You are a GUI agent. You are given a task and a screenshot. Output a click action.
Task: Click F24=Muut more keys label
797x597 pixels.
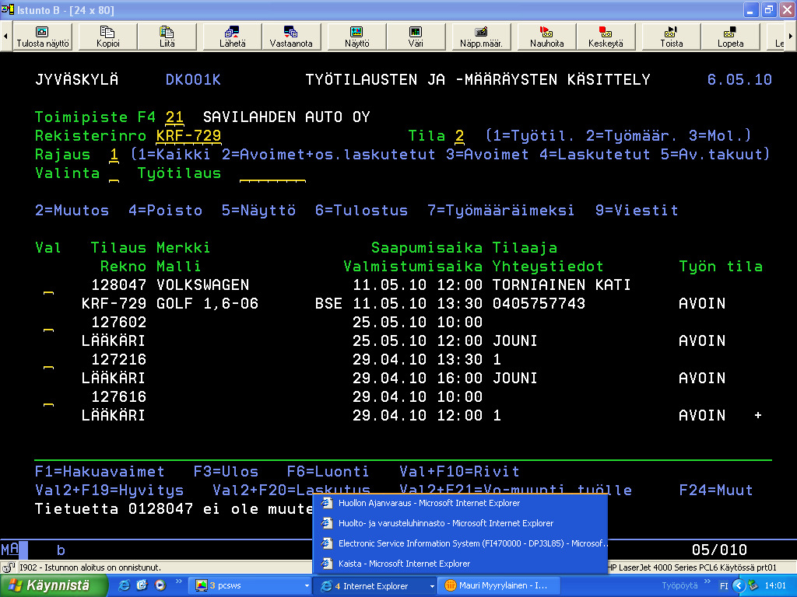point(716,491)
